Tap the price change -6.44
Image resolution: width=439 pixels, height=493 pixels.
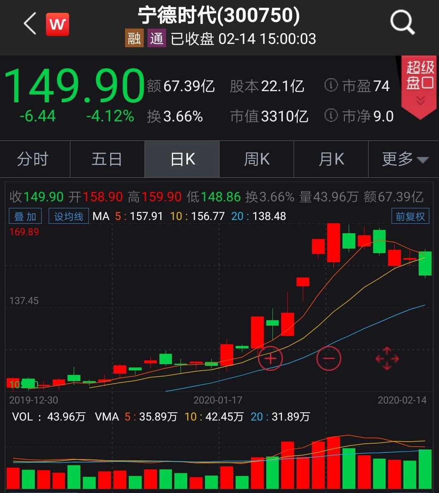click(38, 116)
